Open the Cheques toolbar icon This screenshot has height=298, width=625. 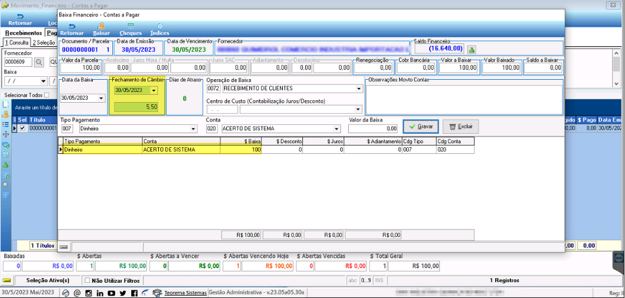[131, 29]
